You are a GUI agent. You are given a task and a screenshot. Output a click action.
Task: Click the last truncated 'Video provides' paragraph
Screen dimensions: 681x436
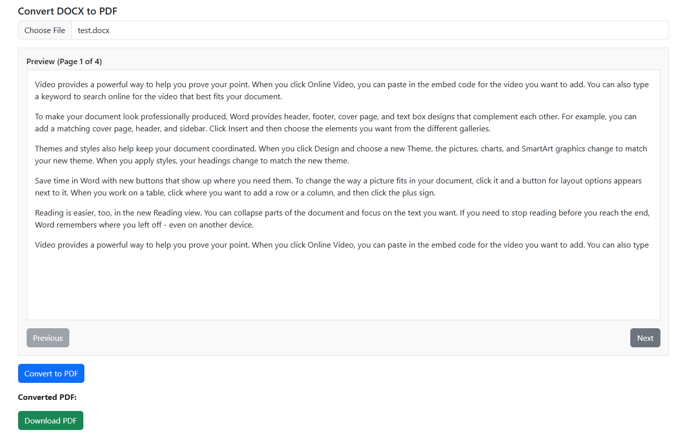tap(342, 245)
